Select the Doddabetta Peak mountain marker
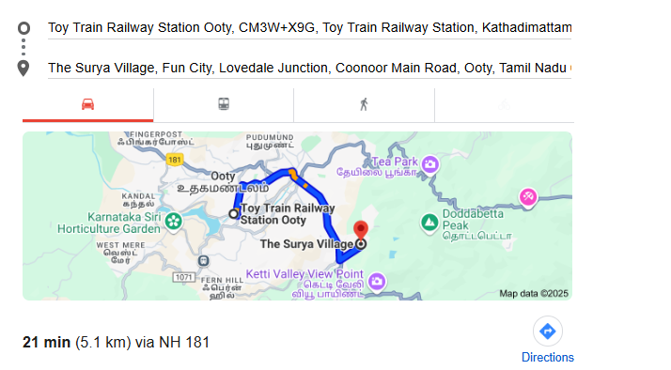671x370 pixels. pos(429,223)
